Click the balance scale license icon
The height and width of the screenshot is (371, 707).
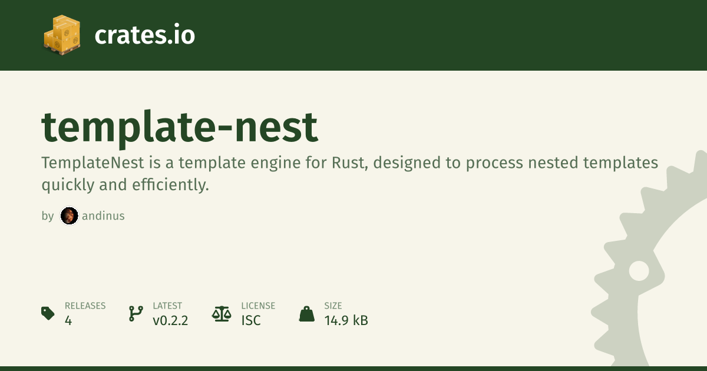point(222,313)
